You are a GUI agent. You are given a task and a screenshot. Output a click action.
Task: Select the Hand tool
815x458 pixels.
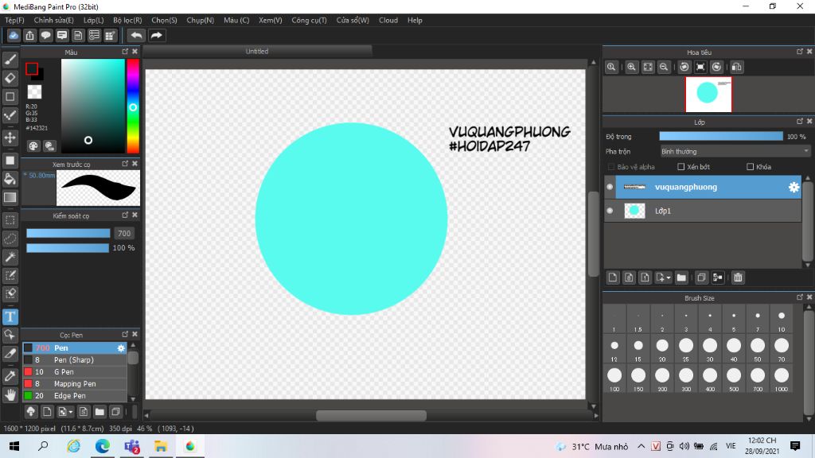(x=10, y=394)
